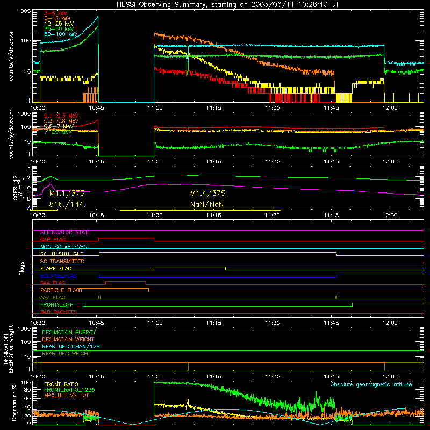This screenshot has width=430, height=430.
Task: Select the red 0.1-0.3 MeV legend label
Action: (61, 116)
